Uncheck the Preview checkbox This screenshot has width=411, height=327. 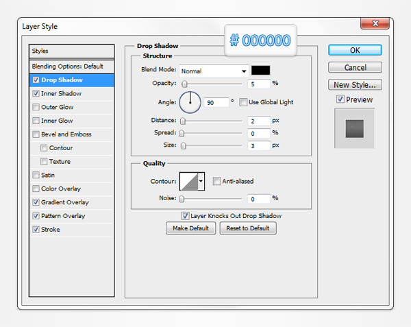(x=340, y=100)
